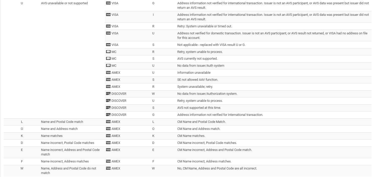Select the 'SE not allowed AAV function.' description

[x=198, y=79]
